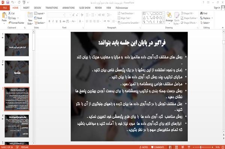This screenshot has width=225, height=149.
Task: Expand the Shape Outline dropdown
Action: 189,18
